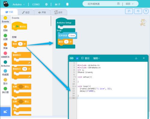Image resolution: width=150 pixels, height=119 pixels.
Task: Click the 'IRsend irsend;' code line
Action: tap(85, 72)
